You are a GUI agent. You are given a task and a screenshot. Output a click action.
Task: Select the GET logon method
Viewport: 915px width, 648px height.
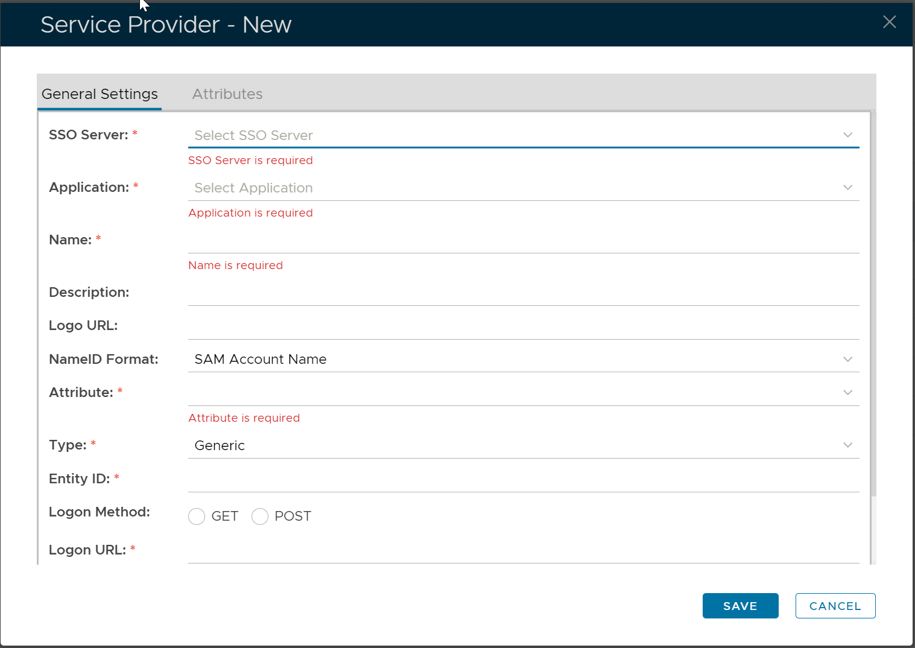coord(197,516)
